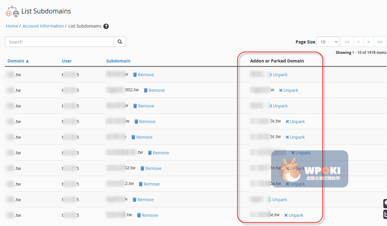This screenshot has width=387, height=226.
Task: Unpark the last row's parked domain
Action: point(294,215)
